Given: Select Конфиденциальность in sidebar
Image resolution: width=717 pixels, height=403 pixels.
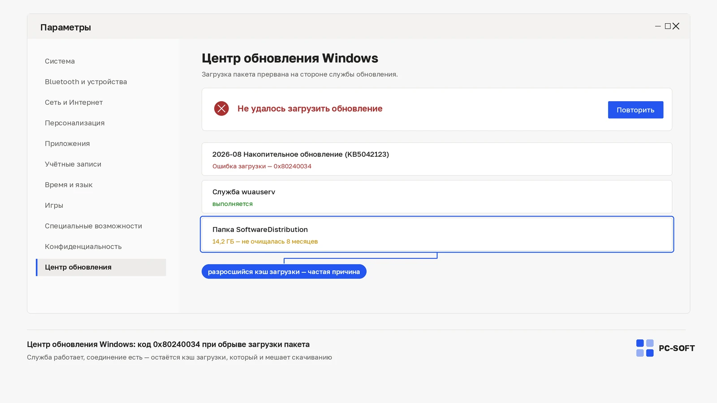Looking at the screenshot, I should point(83,247).
